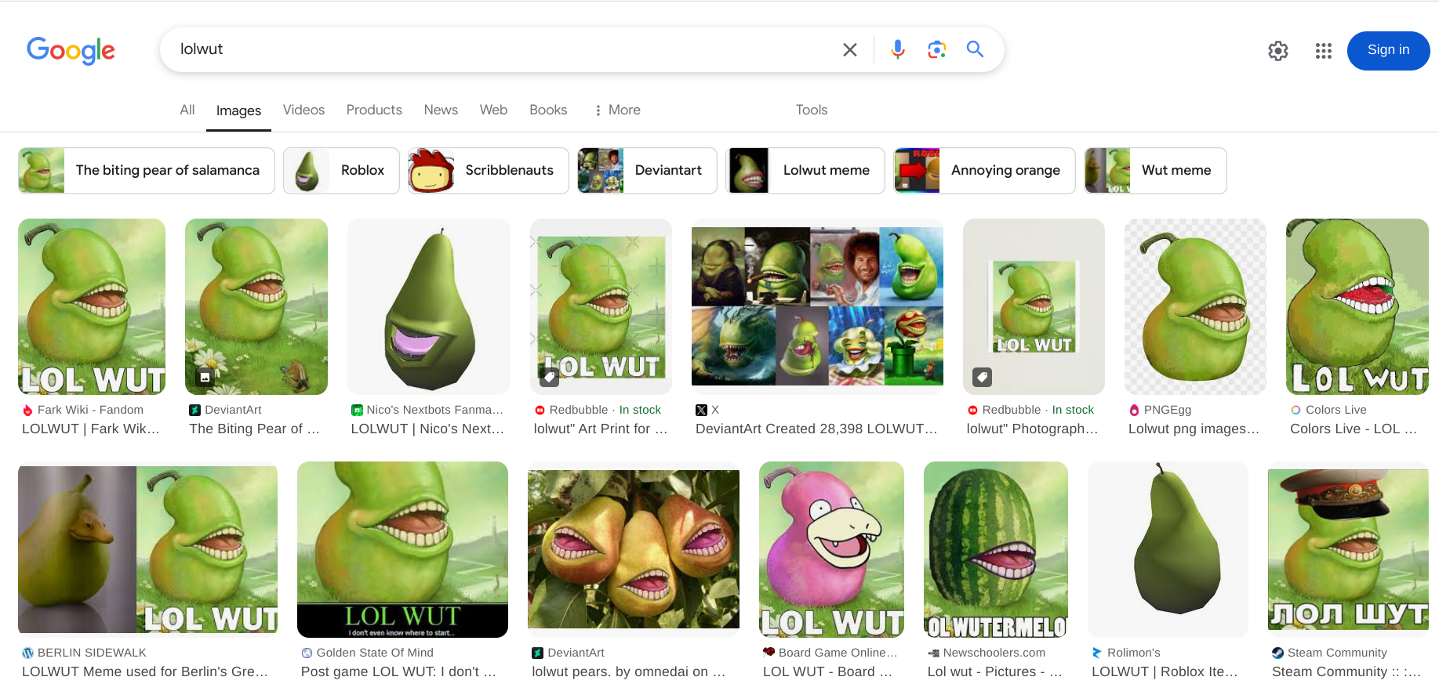Open lolwut pears DeviantArt thumbnail

634,549
